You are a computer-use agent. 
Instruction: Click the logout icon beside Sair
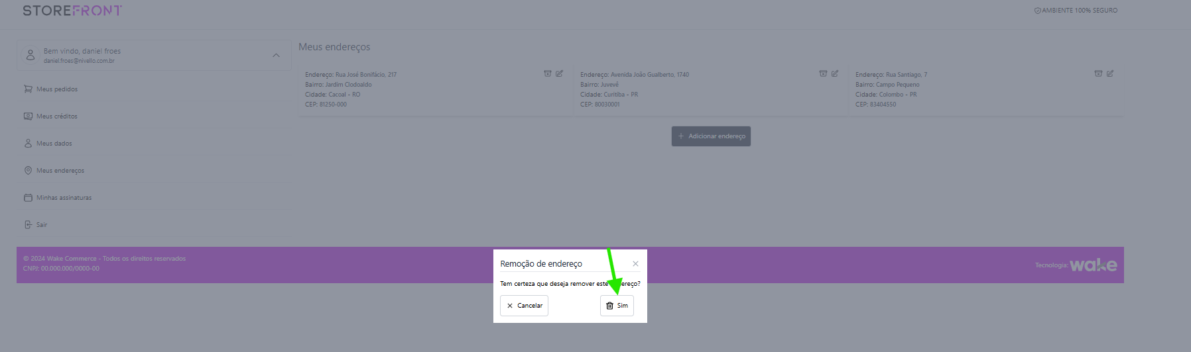click(x=28, y=224)
